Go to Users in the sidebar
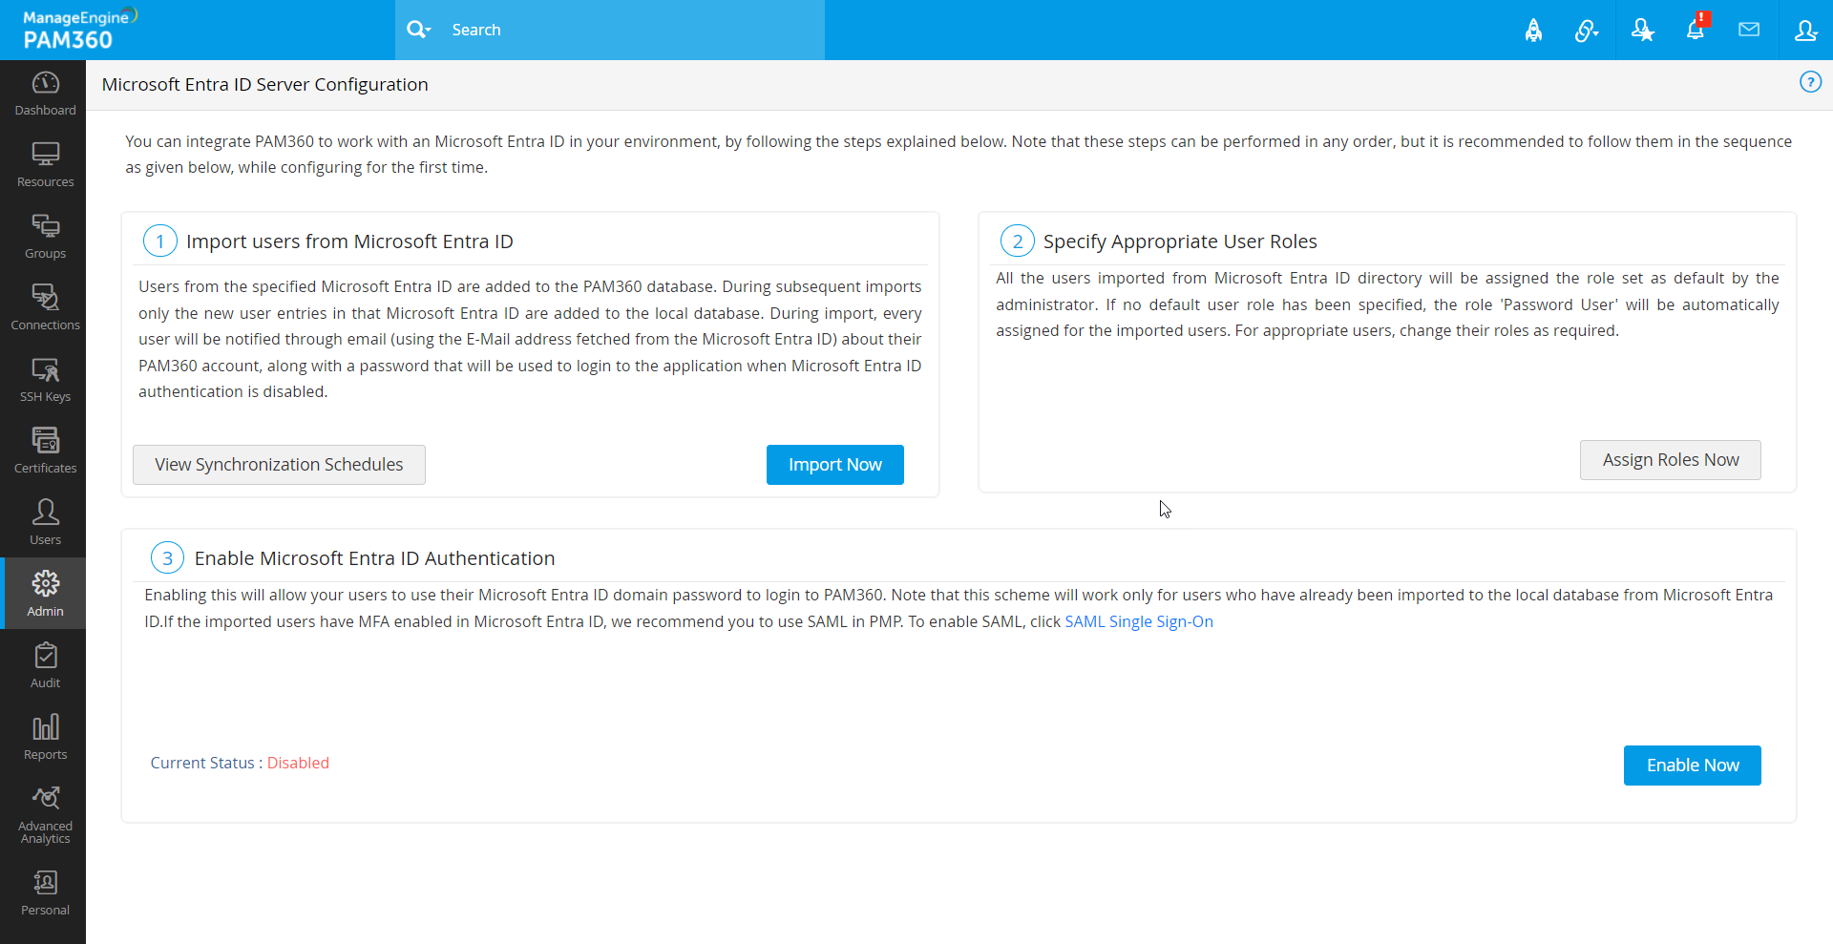1833x944 pixels. pos(45,523)
